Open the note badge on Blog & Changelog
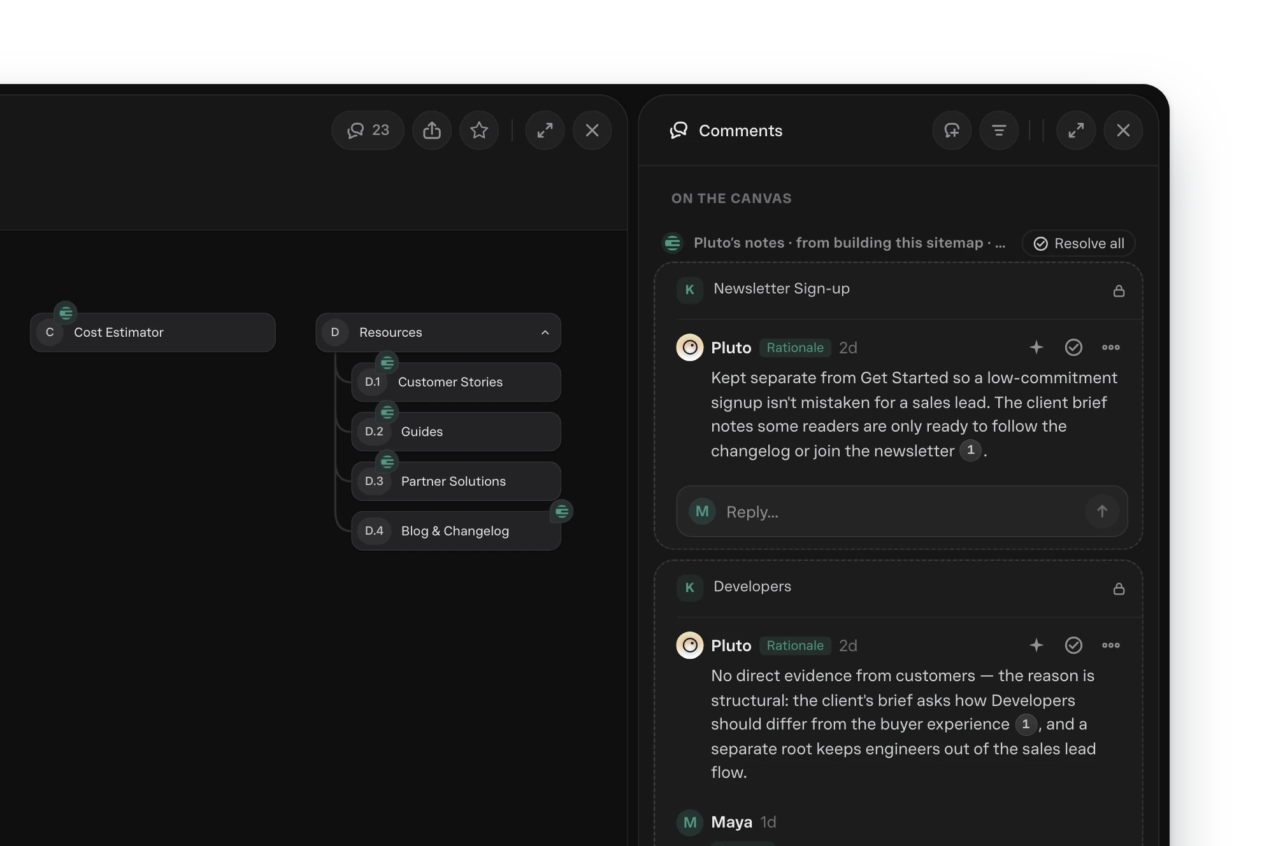1269x846 pixels. tap(562, 511)
